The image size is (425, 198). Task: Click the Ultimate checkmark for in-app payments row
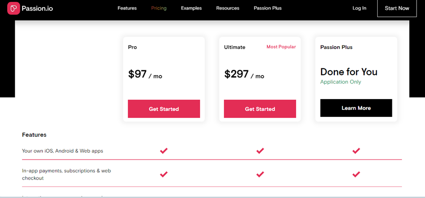click(x=260, y=174)
